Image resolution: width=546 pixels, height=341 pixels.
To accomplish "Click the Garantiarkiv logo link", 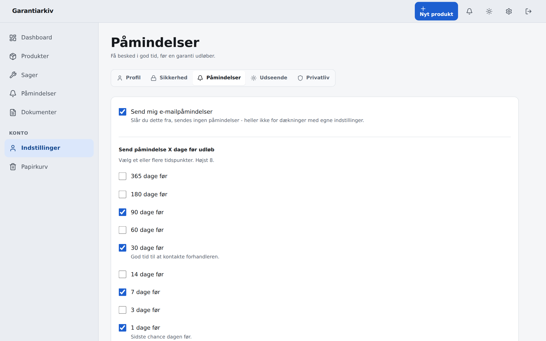I will point(33,11).
